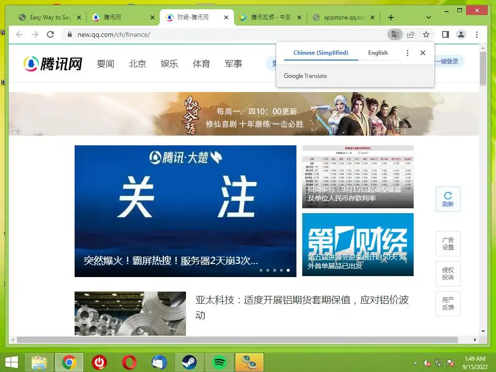Close the 财经-腾讯网 tab
This screenshot has width=496, height=372.
(x=226, y=17)
